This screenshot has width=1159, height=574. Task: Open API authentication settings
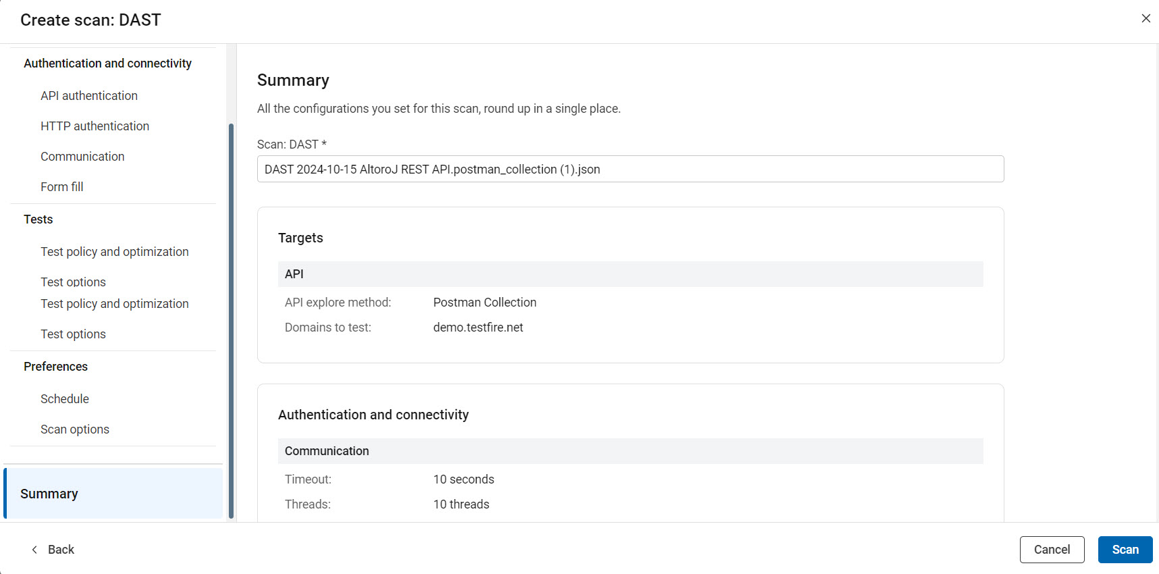pos(89,96)
